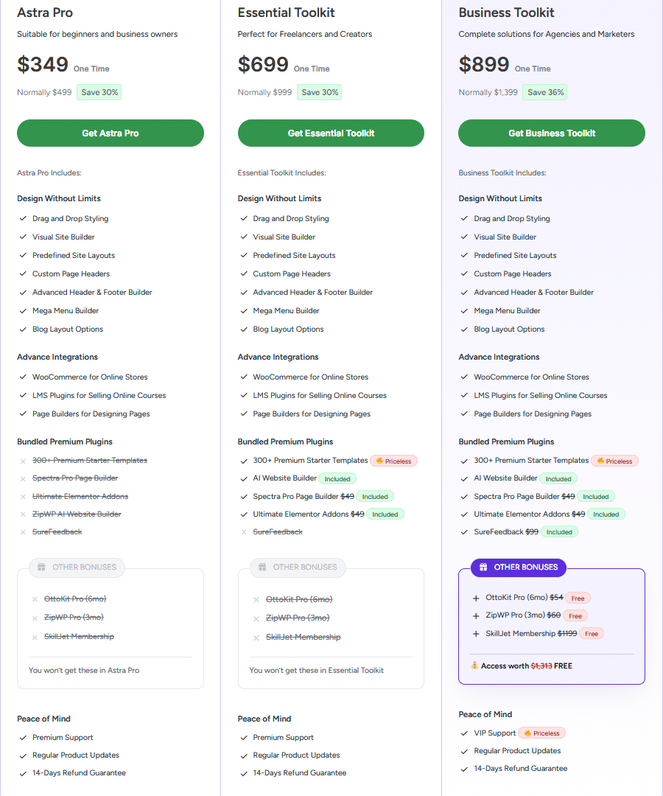Open WooCommerce for Online Stores in Business Toolkit
663x796 pixels.
(x=531, y=377)
